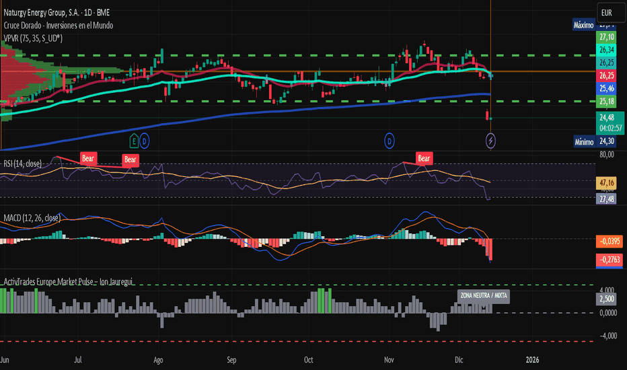Click the 26,34 price tag
The width and height of the screenshot is (627, 370).
(x=606, y=50)
